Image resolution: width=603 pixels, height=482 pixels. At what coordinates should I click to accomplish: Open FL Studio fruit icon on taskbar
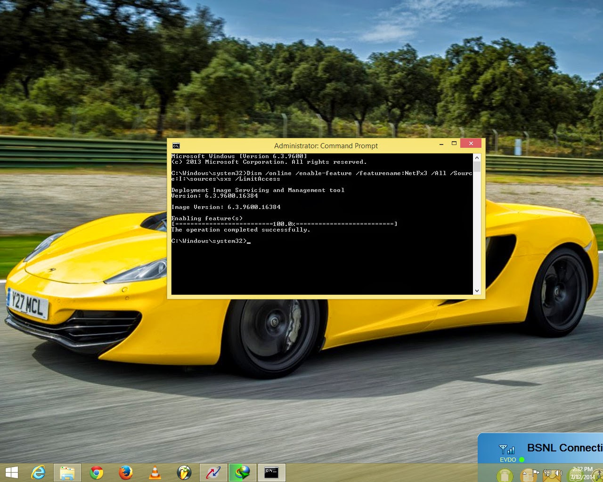click(x=184, y=473)
